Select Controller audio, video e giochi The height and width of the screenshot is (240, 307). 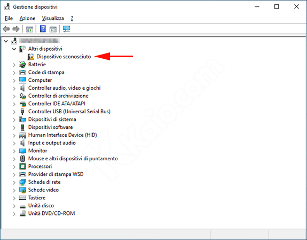click(x=65, y=88)
